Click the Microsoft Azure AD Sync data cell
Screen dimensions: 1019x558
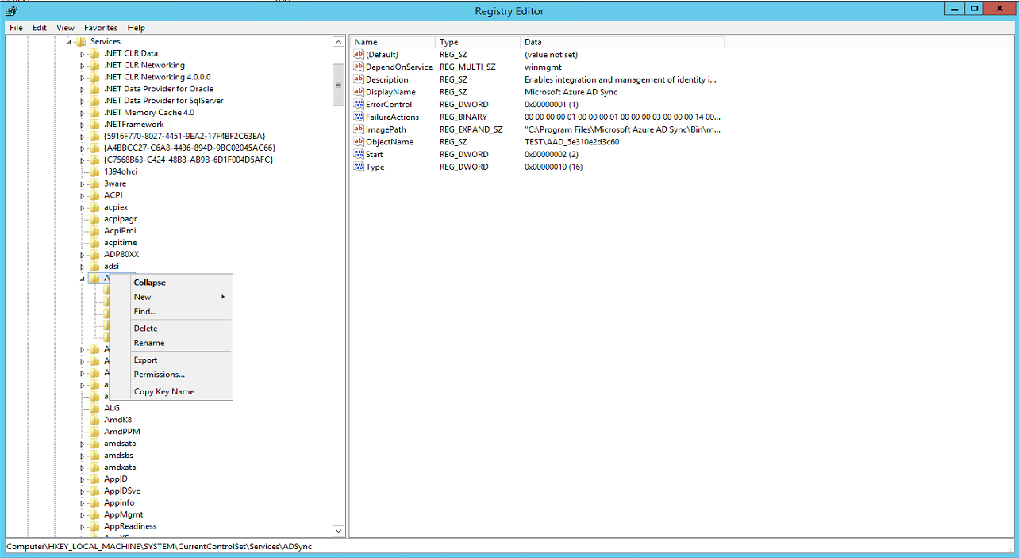(x=571, y=92)
